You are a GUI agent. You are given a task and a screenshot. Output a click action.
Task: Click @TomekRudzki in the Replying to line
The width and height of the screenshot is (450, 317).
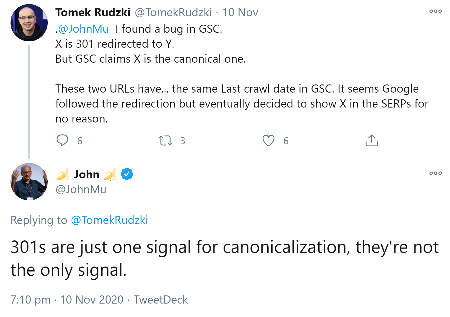[109, 220]
